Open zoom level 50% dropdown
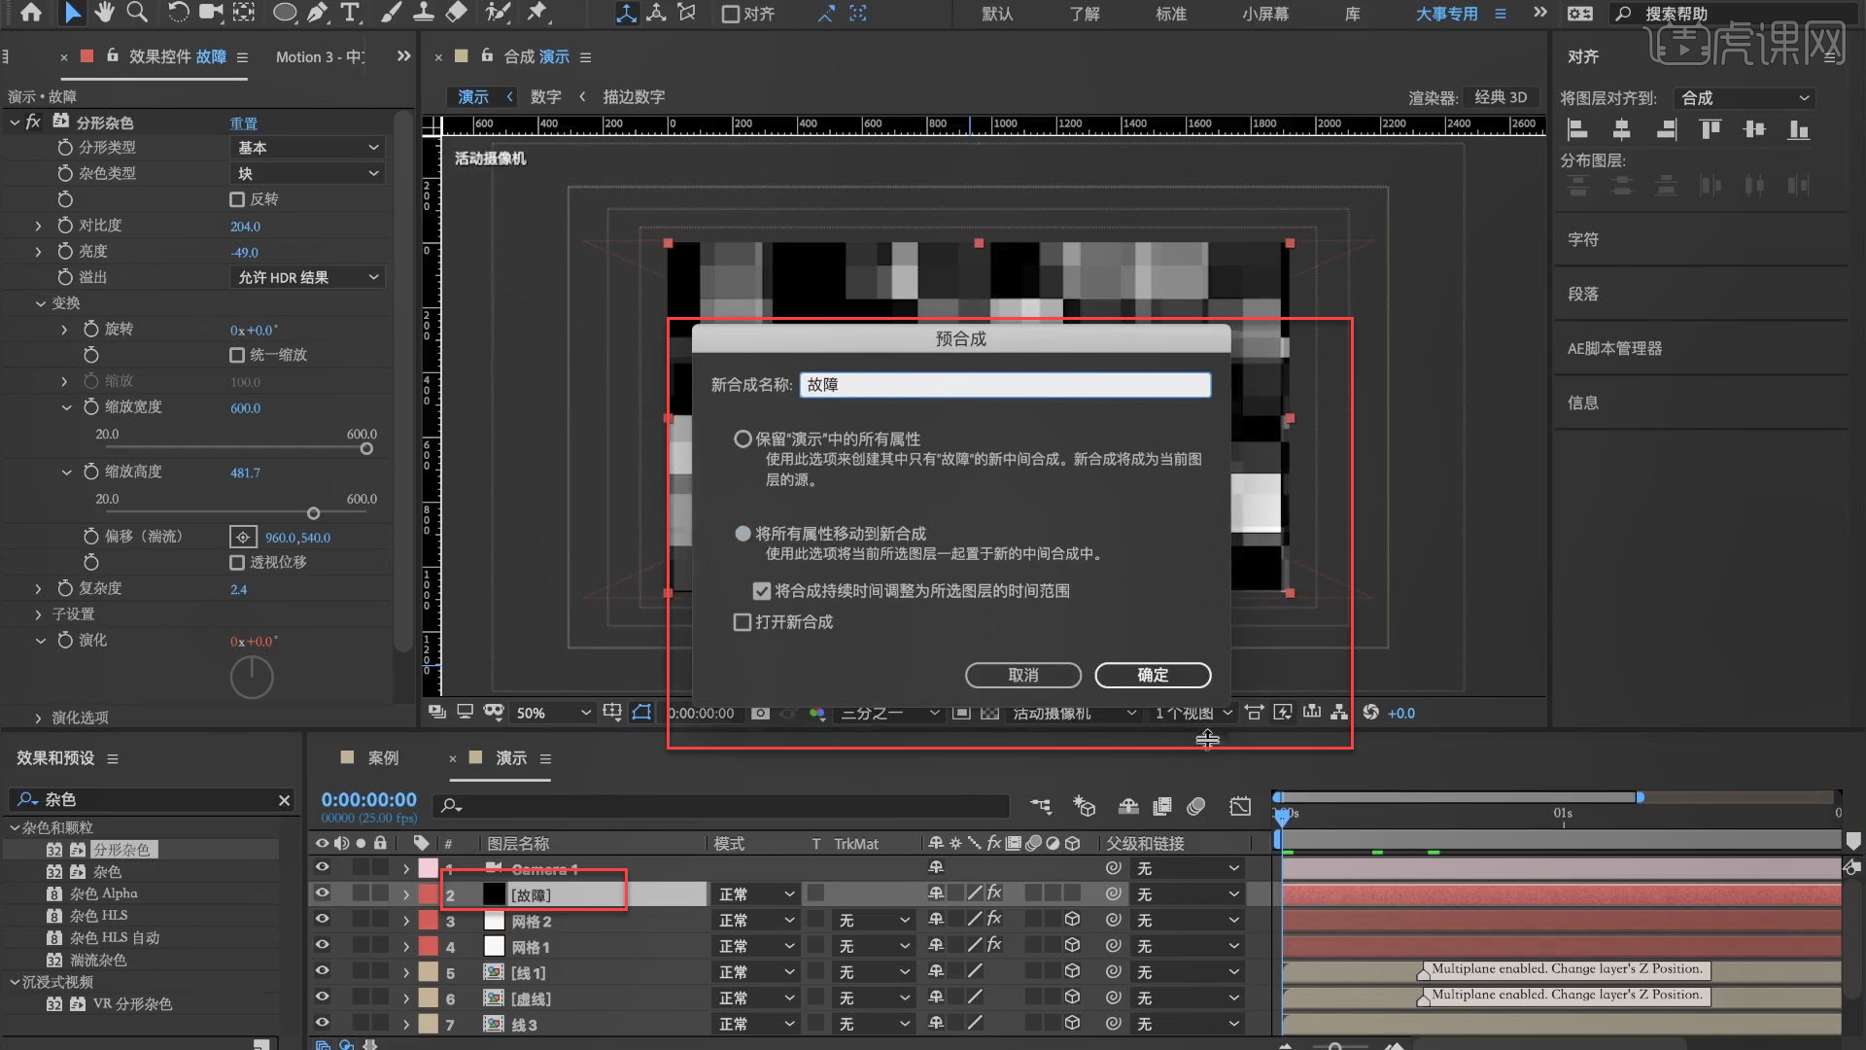 (x=552, y=713)
